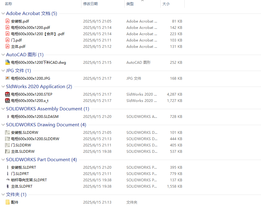Image resolution: width=261 pixels, height=212 pixels.
Task: Collapse the SOLIDWORKS Drawing Document group
Action: [3, 125]
